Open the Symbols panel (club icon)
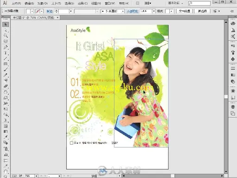The image size is (237, 178). [233, 59]
